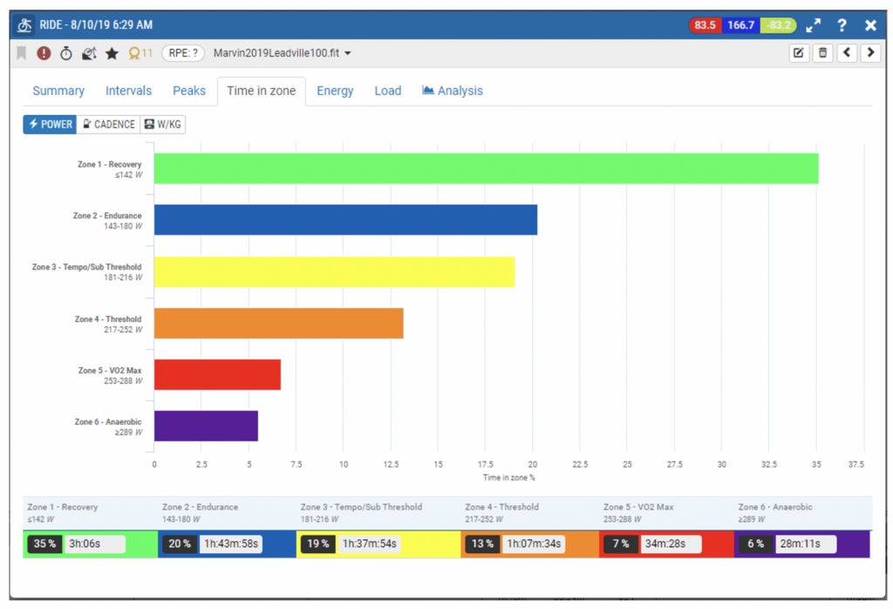This screenshot has height=609, width=893.
Task: Click the red exclamation alert icon
Action: pyautogui.click(x=44, y=53)
